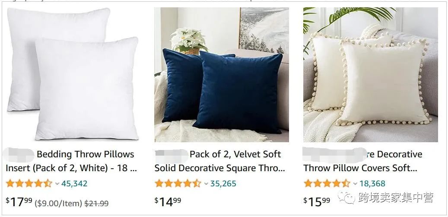
Task: Expand rating chevron next to 45,342
Action: [x=57, y=184]
